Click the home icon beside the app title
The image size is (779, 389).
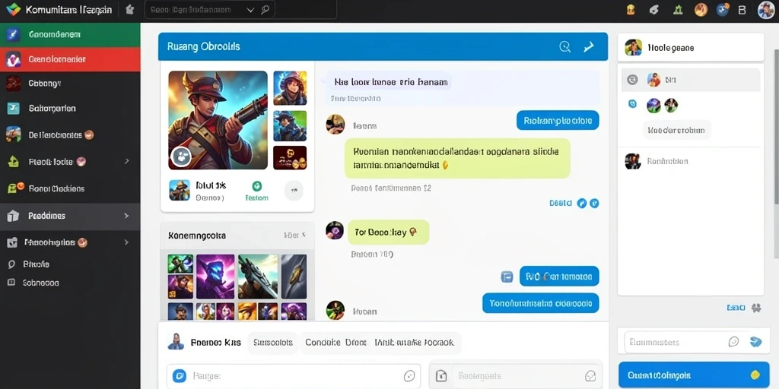pos(129,9)
